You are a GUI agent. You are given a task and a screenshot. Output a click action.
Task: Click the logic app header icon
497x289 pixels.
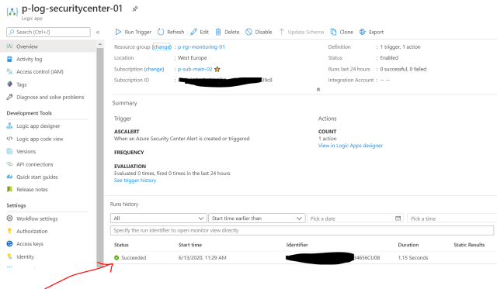[x=12, y=12]
